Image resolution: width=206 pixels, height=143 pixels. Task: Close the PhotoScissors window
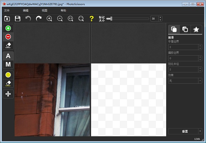click(x=200, y=4)
